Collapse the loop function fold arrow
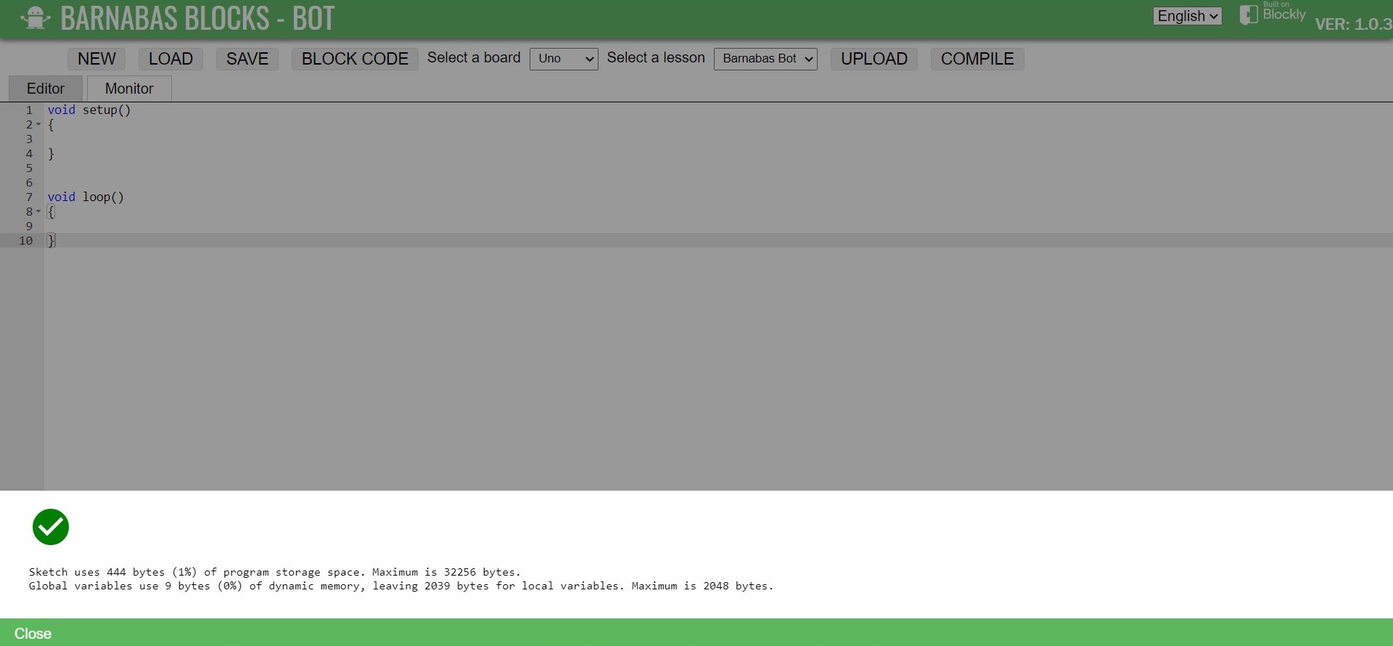Image resolution: width=1393 pixels, height=646 pixels. tap(38, 212)
